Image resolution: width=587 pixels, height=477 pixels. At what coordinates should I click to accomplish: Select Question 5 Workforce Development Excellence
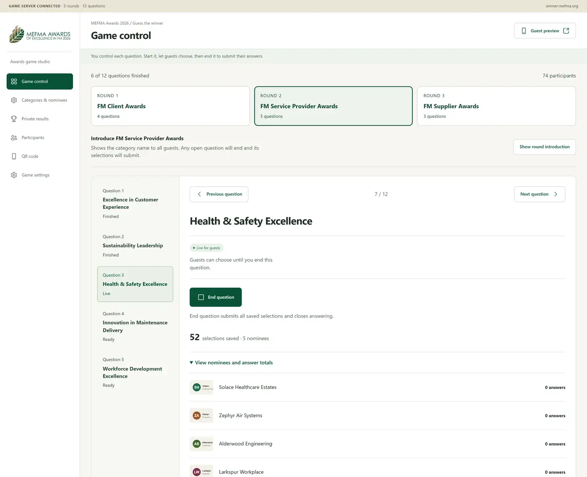click(135, 372)
